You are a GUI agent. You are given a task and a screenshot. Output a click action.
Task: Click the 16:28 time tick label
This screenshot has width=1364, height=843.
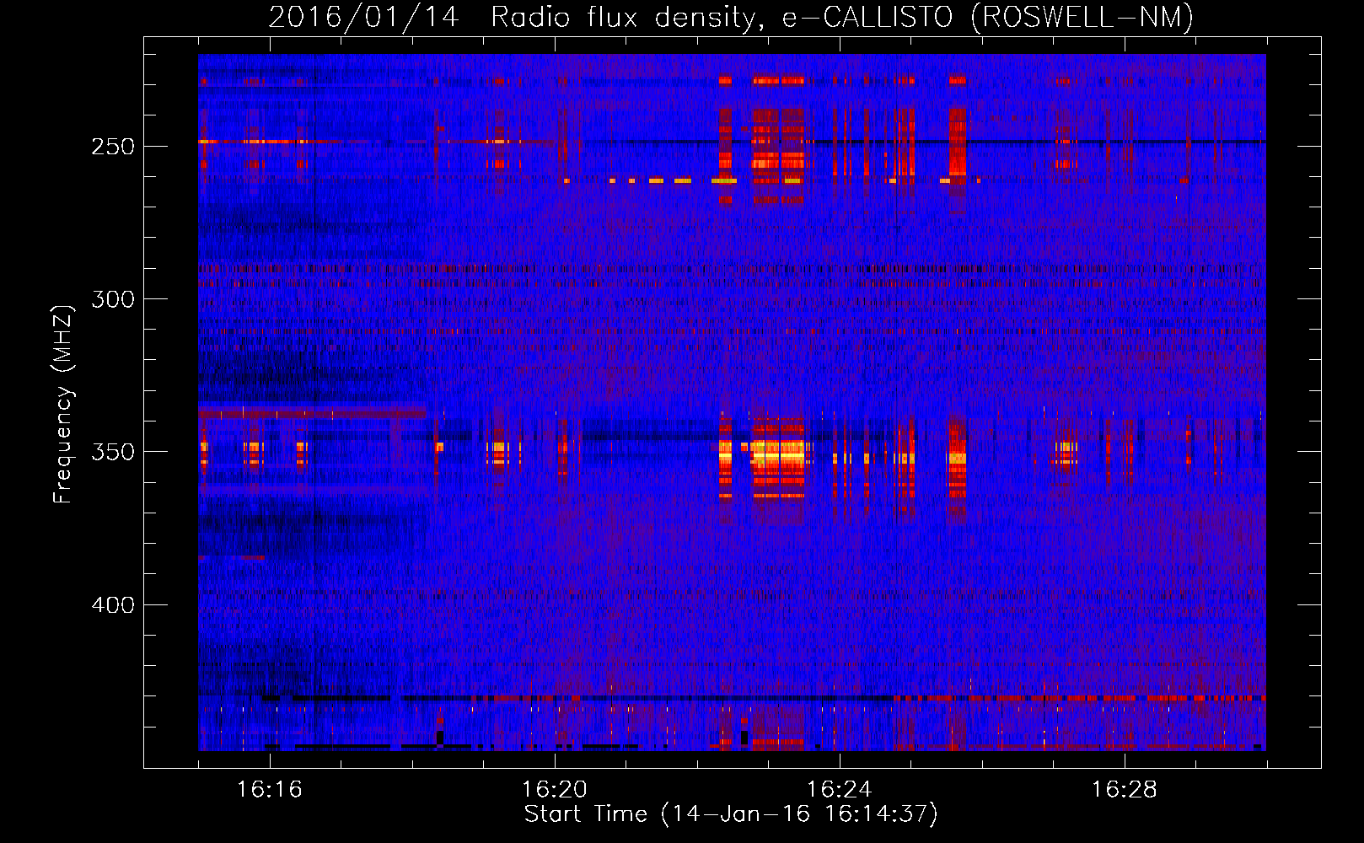(x=1124, y=789)
